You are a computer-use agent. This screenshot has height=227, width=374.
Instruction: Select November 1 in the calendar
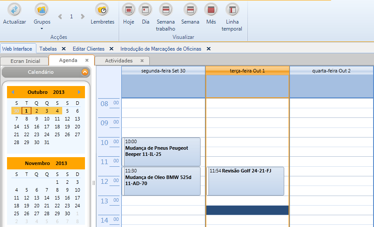57,182
